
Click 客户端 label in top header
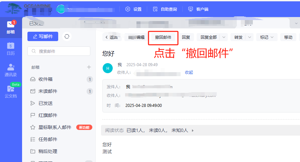coord(202,9)
